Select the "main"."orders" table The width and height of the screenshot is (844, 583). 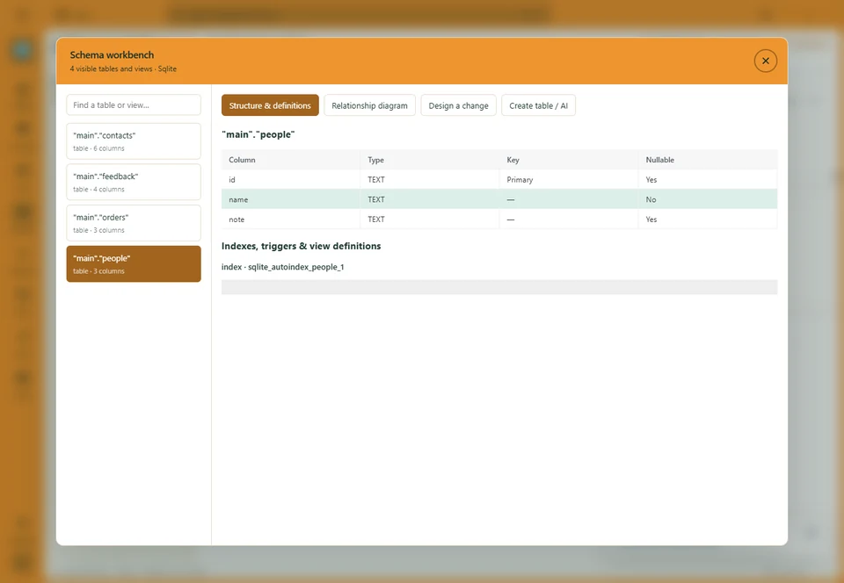pyautogui.click(x=134, y=223)
